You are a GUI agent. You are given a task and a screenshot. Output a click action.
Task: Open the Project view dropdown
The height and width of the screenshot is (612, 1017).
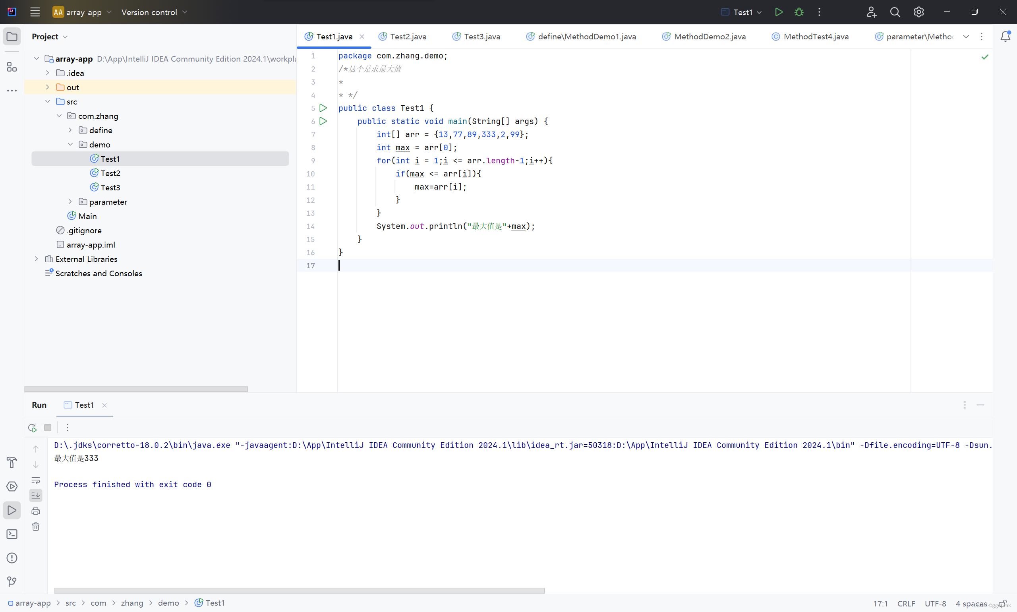[x=50, y=37]
